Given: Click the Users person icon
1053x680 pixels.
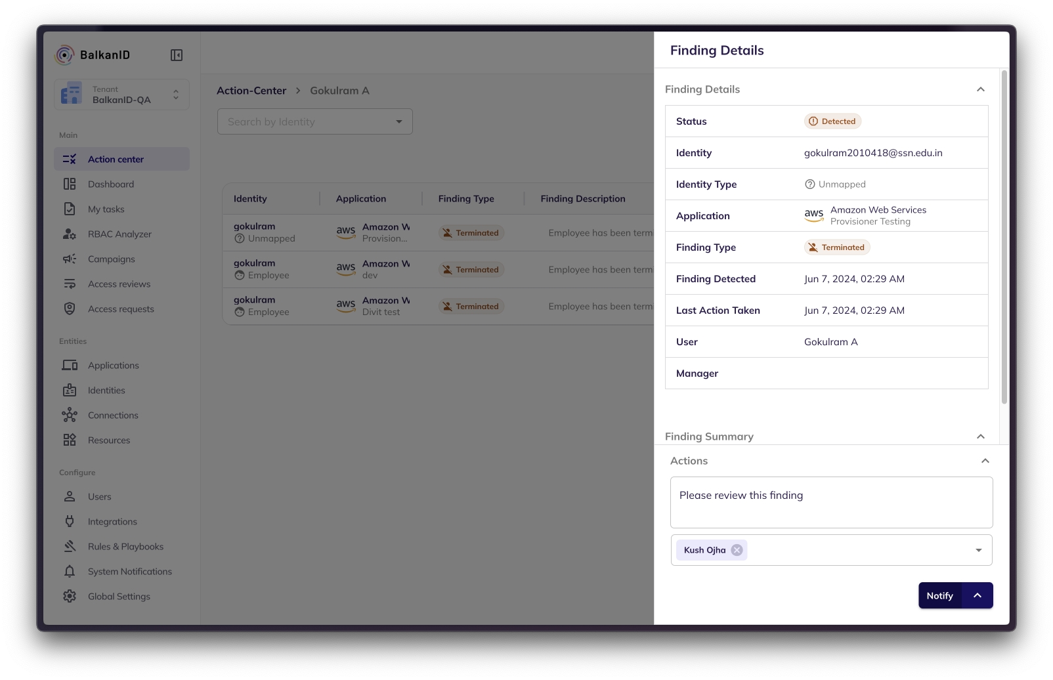Looking at the screenshot, I should pos(70,496).
